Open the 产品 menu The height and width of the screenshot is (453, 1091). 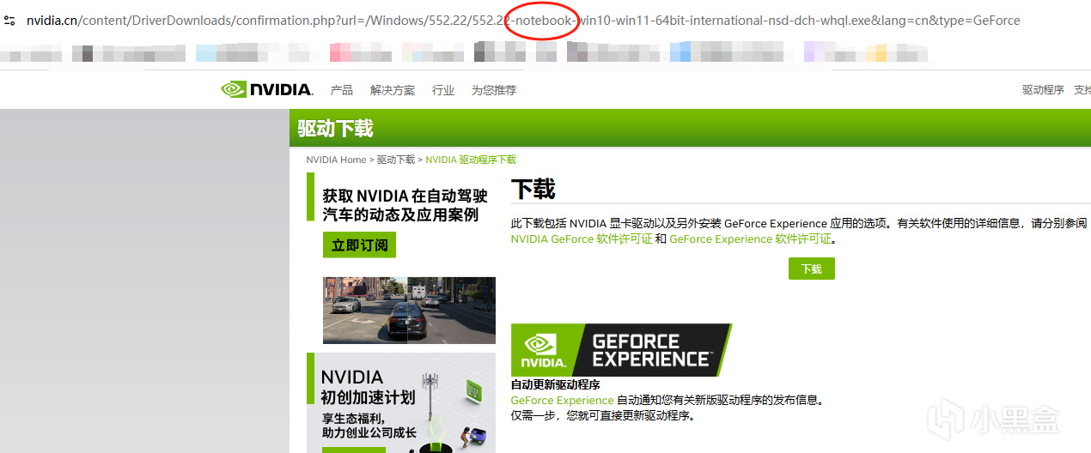342,90
